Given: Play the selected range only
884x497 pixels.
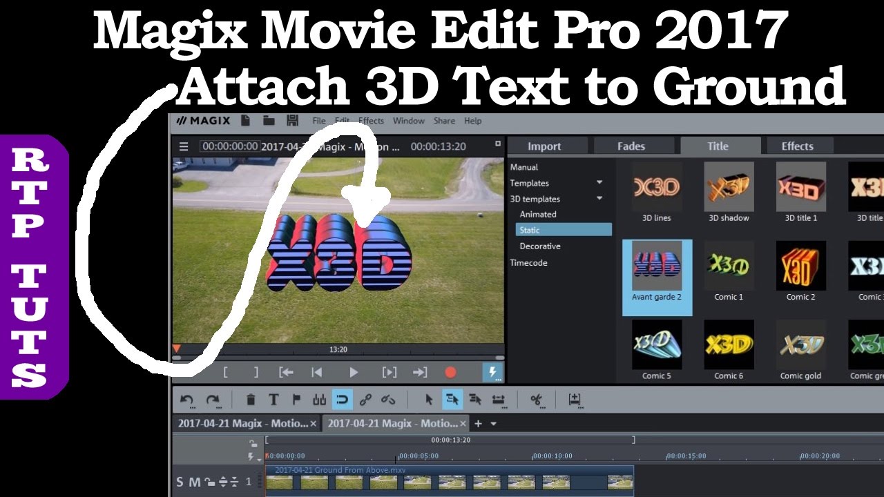Looking at the screenshot, I should (390, 372).
